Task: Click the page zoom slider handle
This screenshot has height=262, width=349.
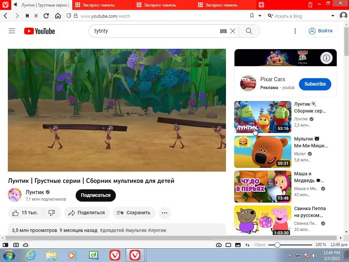Action: 277,245
